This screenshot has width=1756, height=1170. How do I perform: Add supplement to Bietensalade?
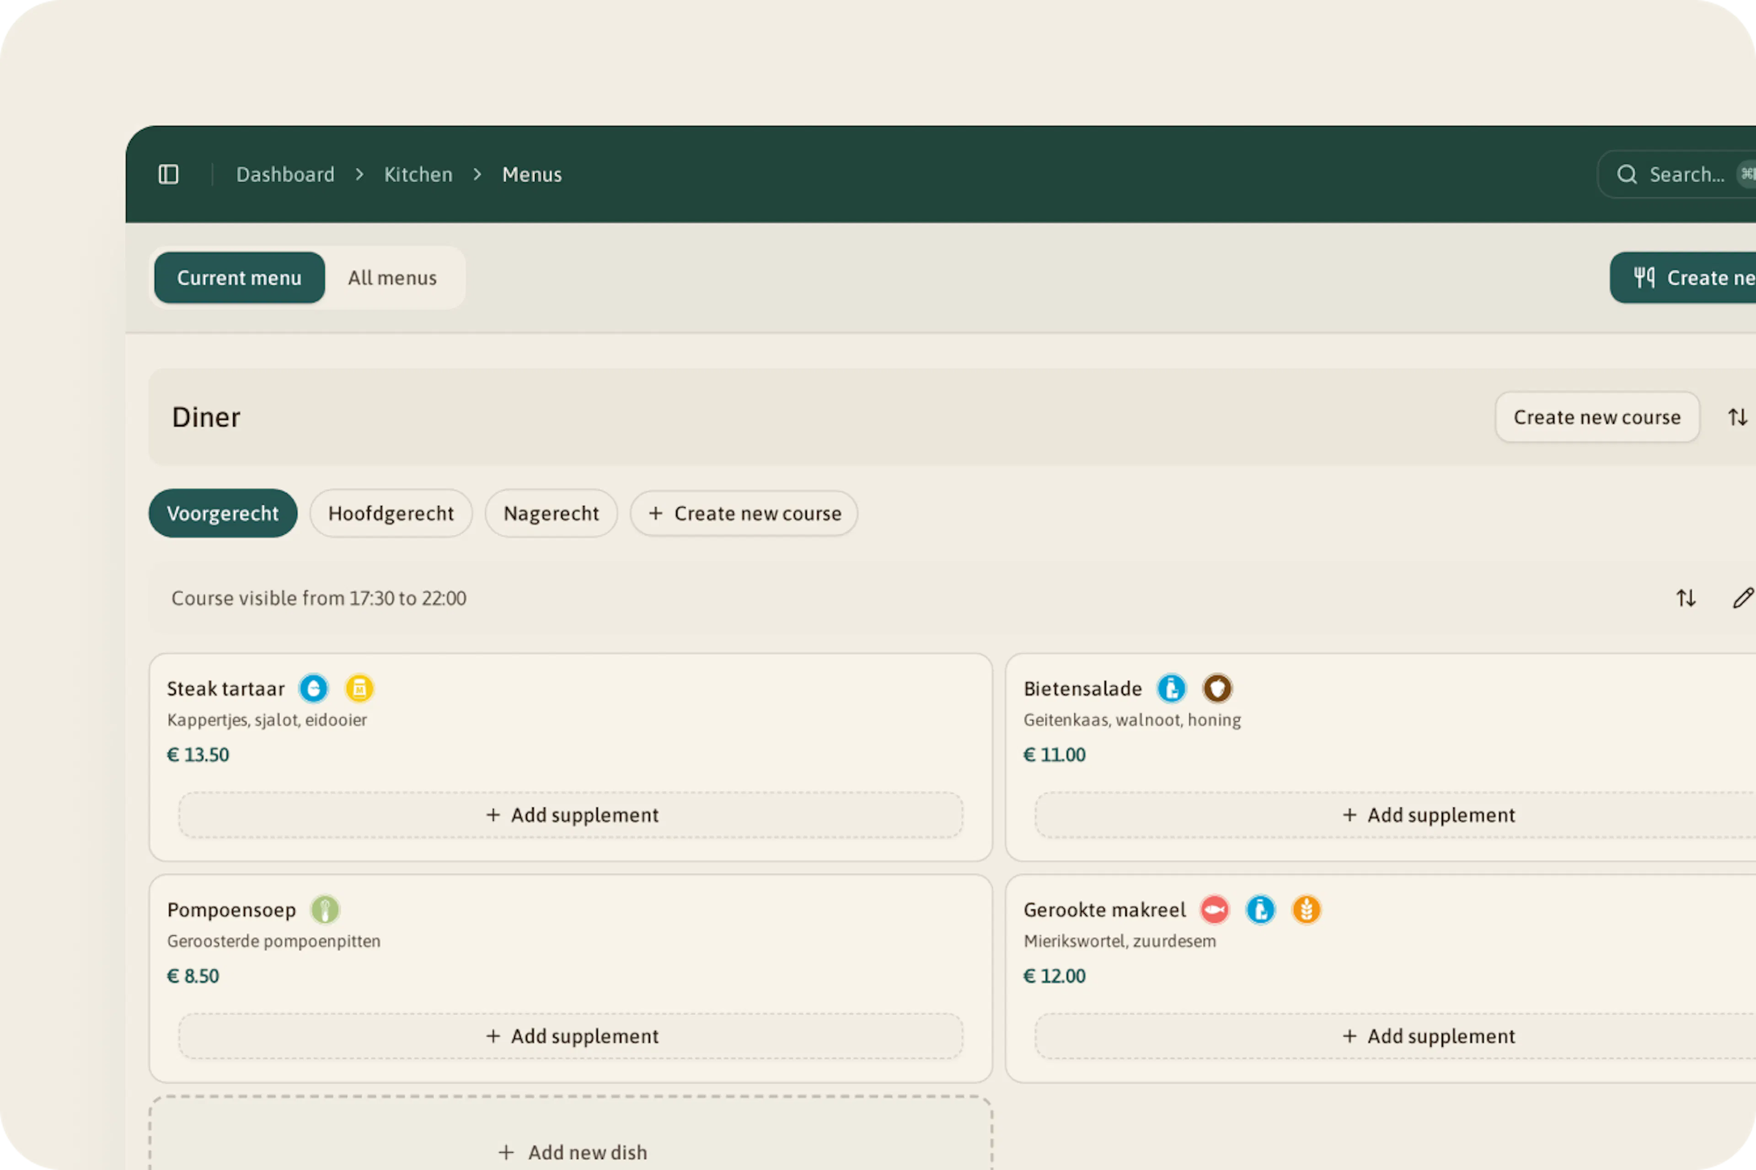click(x=1395, y=815)
